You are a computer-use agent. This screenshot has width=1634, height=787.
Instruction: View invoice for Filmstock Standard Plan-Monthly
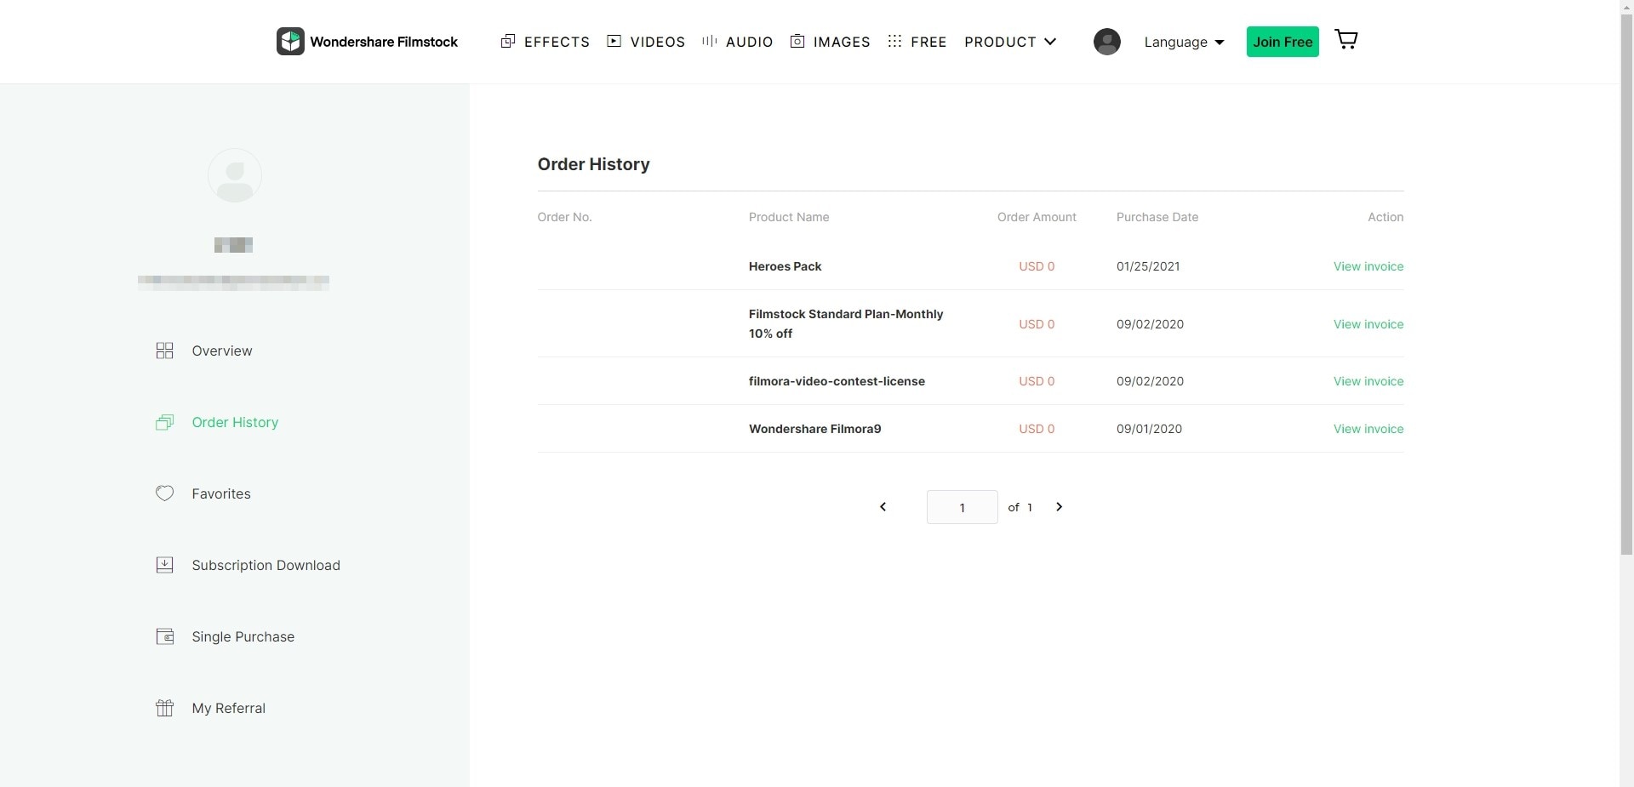(x=1368, y=324)
